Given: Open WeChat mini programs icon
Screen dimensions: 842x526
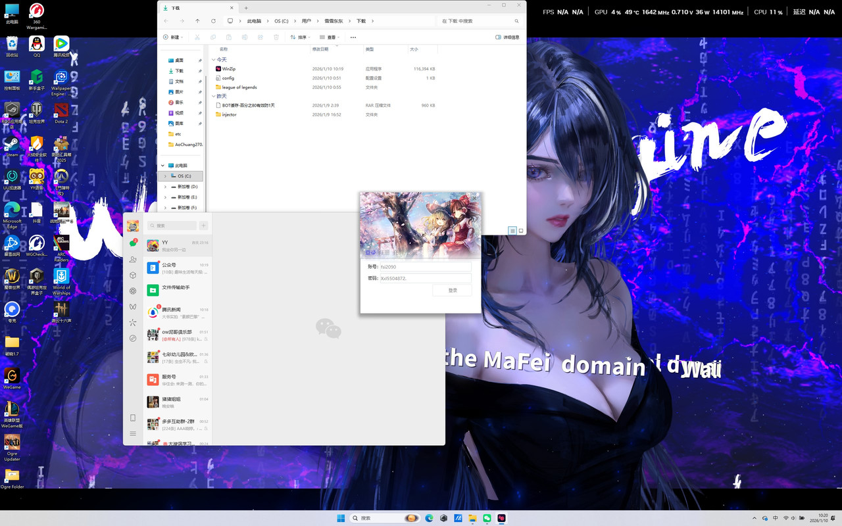Looking at the screenshot, I should (x=133, y=338).
